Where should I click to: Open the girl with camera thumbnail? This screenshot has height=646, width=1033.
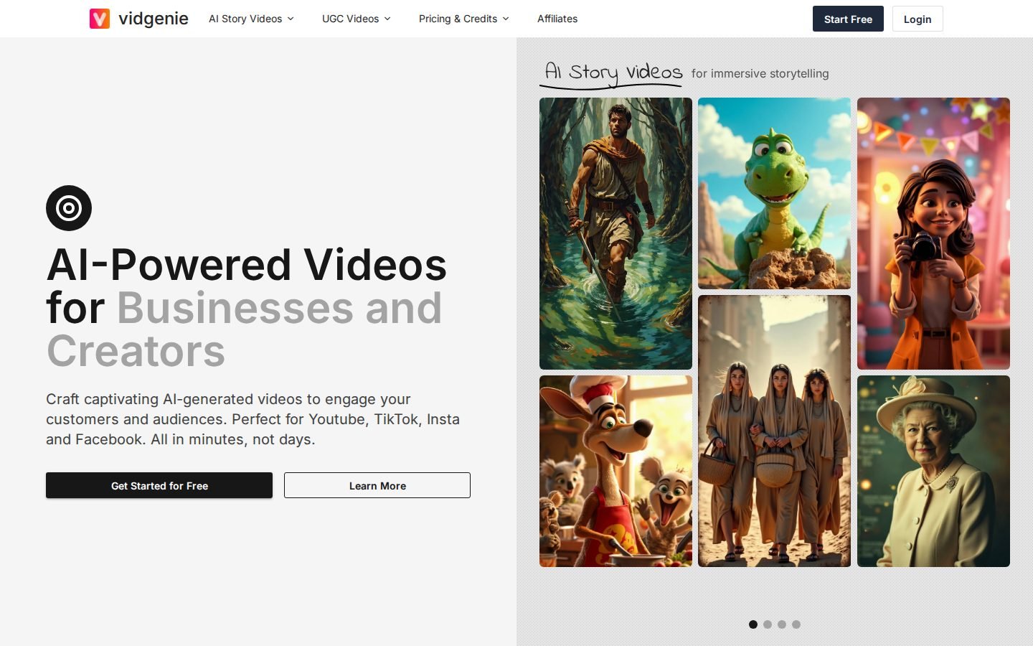click(933, 233)
